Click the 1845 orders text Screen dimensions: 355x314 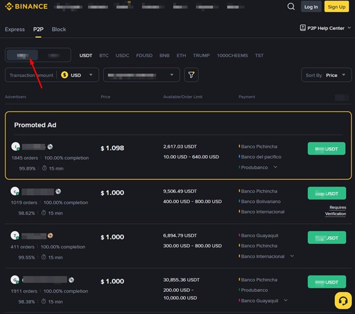point(24,158)
